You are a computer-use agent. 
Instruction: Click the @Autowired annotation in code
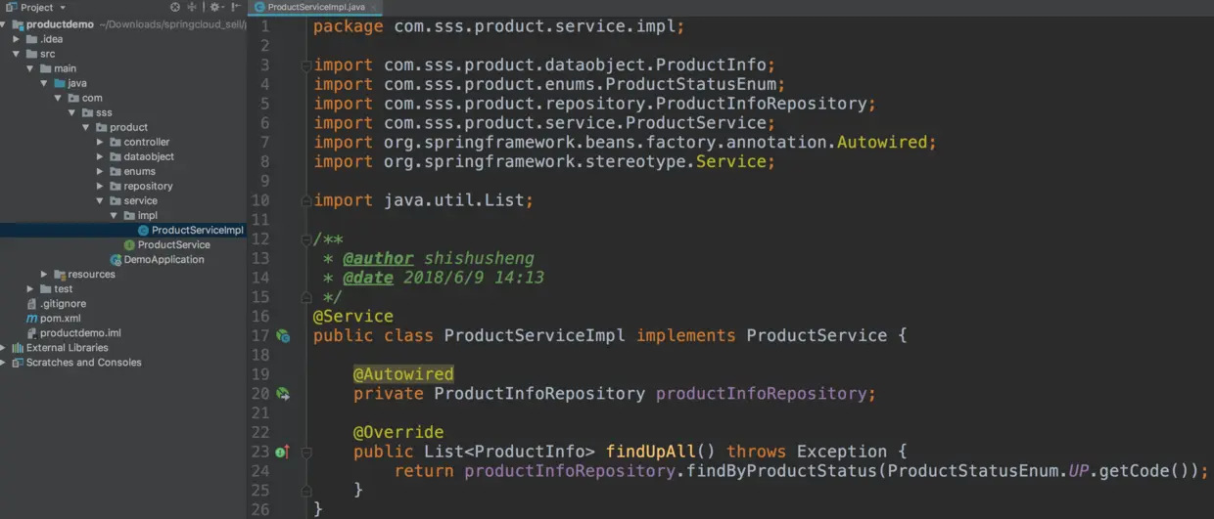pos(403,374)
